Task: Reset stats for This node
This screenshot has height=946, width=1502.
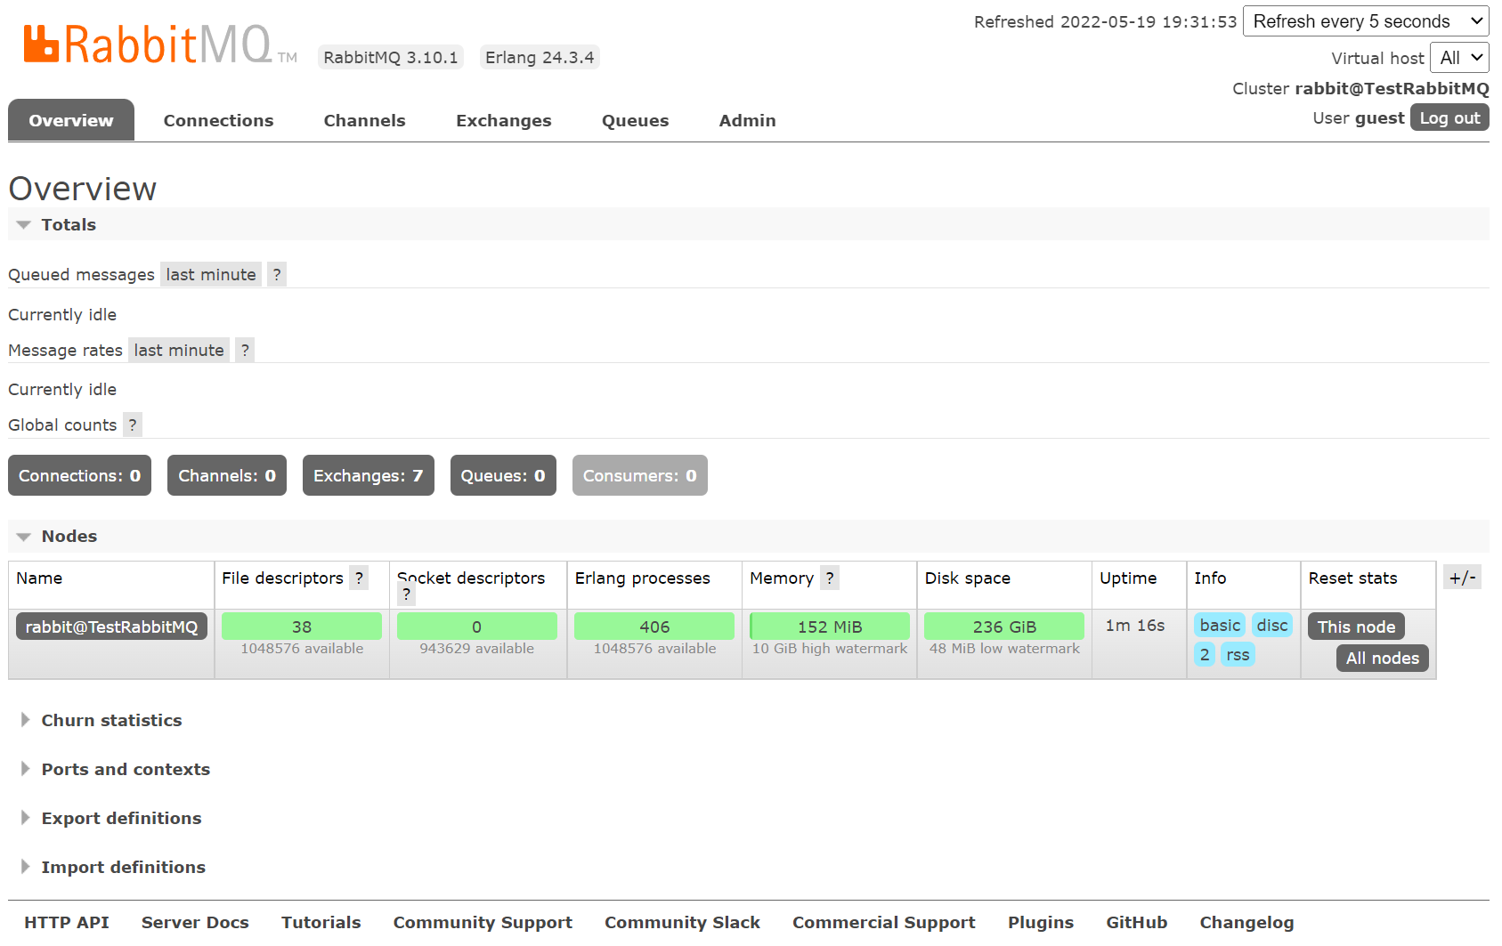Action: [1356, 627]
